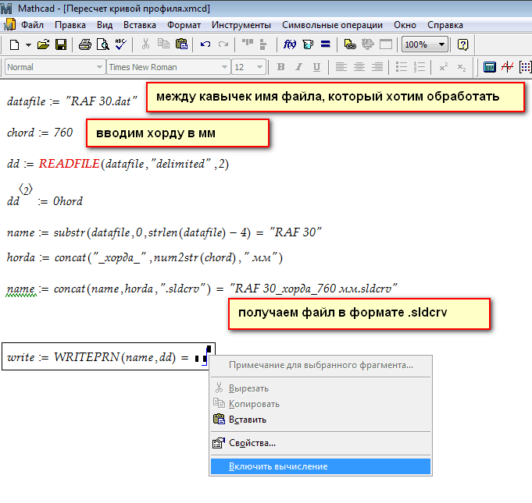Click the Paste clipboard toolbar icon
The width and height of the screenshot is (532, 503).
[x=181, y=44]
